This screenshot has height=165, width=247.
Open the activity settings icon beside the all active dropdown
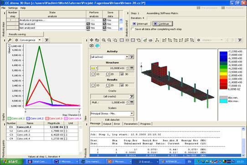click(132, 57)
